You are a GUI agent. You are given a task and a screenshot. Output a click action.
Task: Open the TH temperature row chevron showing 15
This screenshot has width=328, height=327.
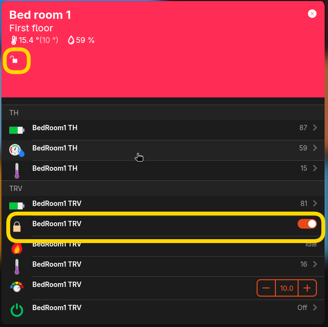coord(315,168)
